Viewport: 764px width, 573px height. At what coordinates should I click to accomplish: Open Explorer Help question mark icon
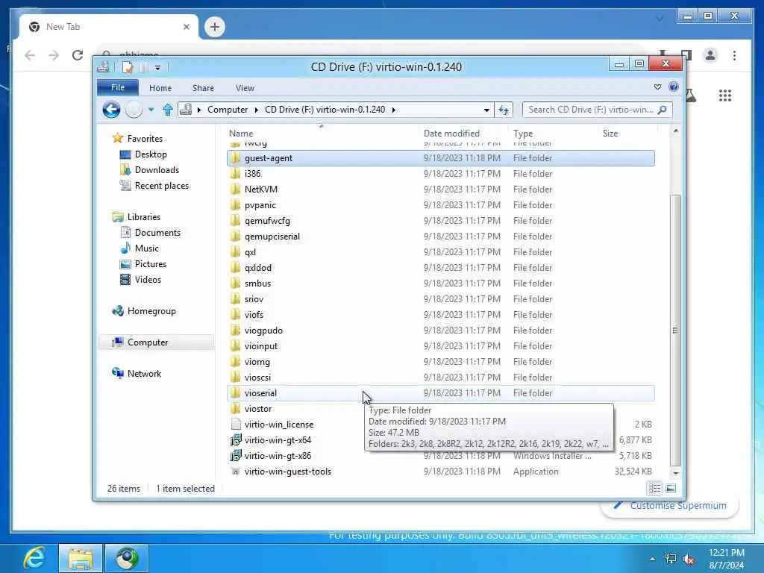pyautogui.click(x=674, y=87)
